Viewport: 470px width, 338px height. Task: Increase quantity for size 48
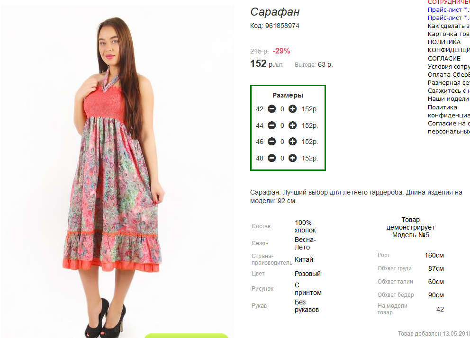pos(292,158)
